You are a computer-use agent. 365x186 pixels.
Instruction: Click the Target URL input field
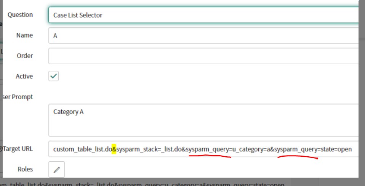click(x=203, y=149)
